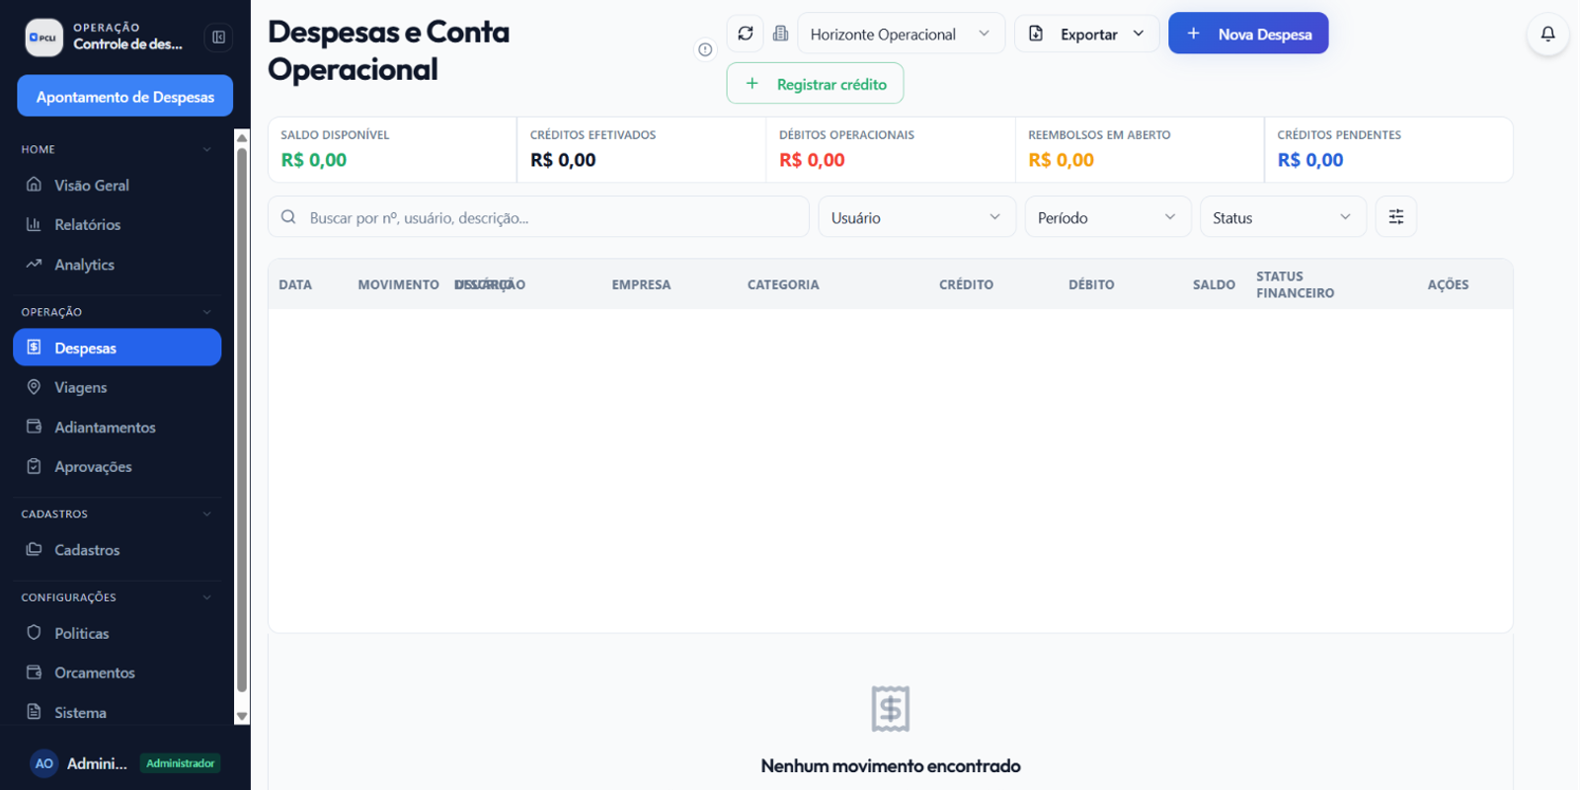Open the Horizonte Operacional company dropdown
This screenshot has width=1580, height=790.
pos(901,34)
